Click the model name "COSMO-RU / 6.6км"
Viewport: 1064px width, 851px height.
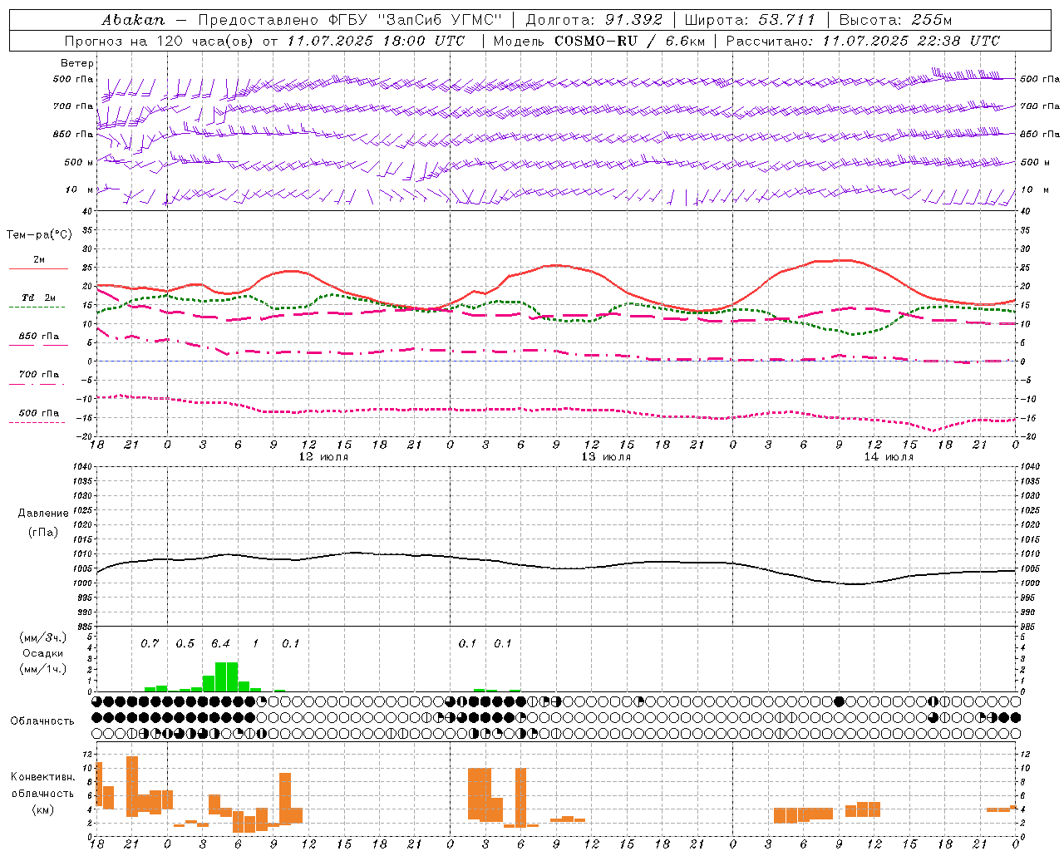coord(630,41)
